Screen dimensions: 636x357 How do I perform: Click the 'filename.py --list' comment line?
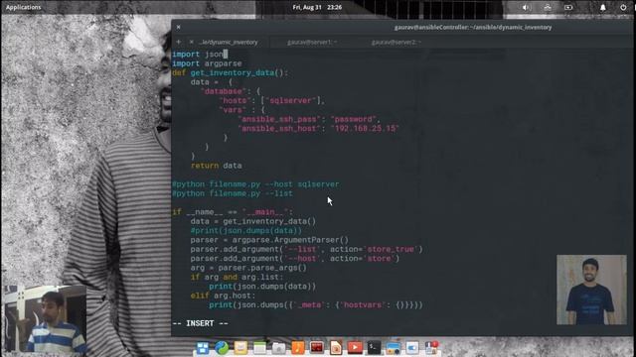[x=233, y=193]
